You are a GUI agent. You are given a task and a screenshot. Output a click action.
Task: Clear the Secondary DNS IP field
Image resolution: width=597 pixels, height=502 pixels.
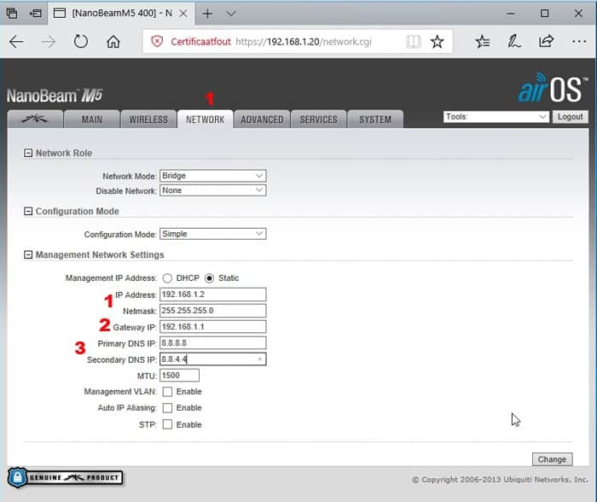click(259, 359)
